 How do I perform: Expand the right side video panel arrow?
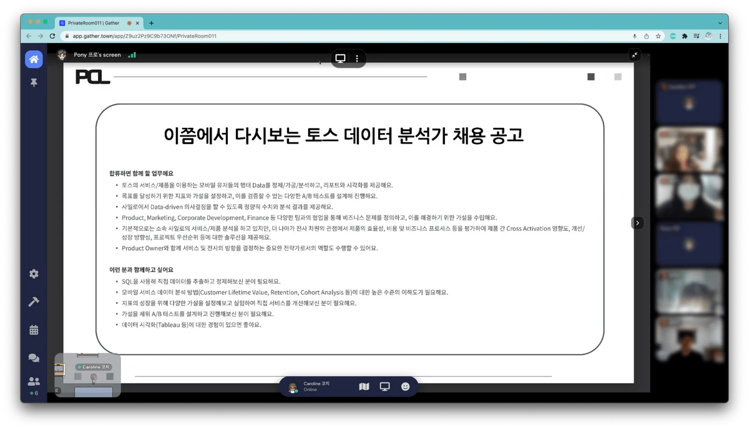pos(637,223)
